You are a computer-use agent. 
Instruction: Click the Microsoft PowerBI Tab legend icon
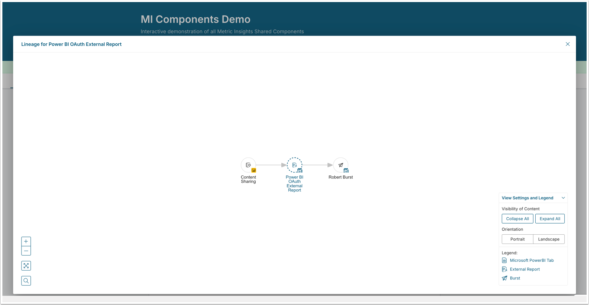tap(505, 260)
